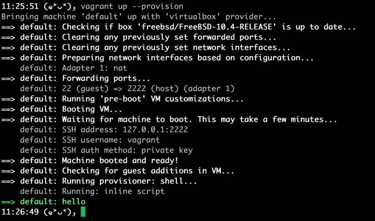This screenshot has height=221, width=375.
Task: Click the green 'hello' output text
Action: [x=74, y=202]
